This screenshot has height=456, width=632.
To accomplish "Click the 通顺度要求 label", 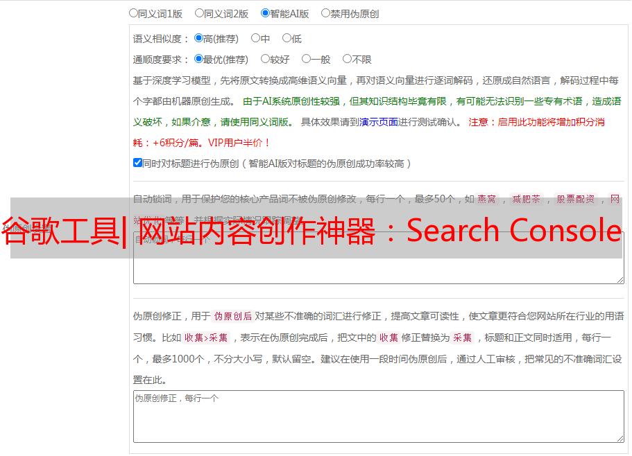I will (x=161, y=60).
